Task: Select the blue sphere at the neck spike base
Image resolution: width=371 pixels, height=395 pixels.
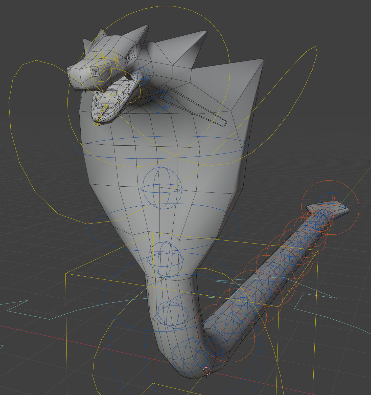Action: (x=160, y=101)
